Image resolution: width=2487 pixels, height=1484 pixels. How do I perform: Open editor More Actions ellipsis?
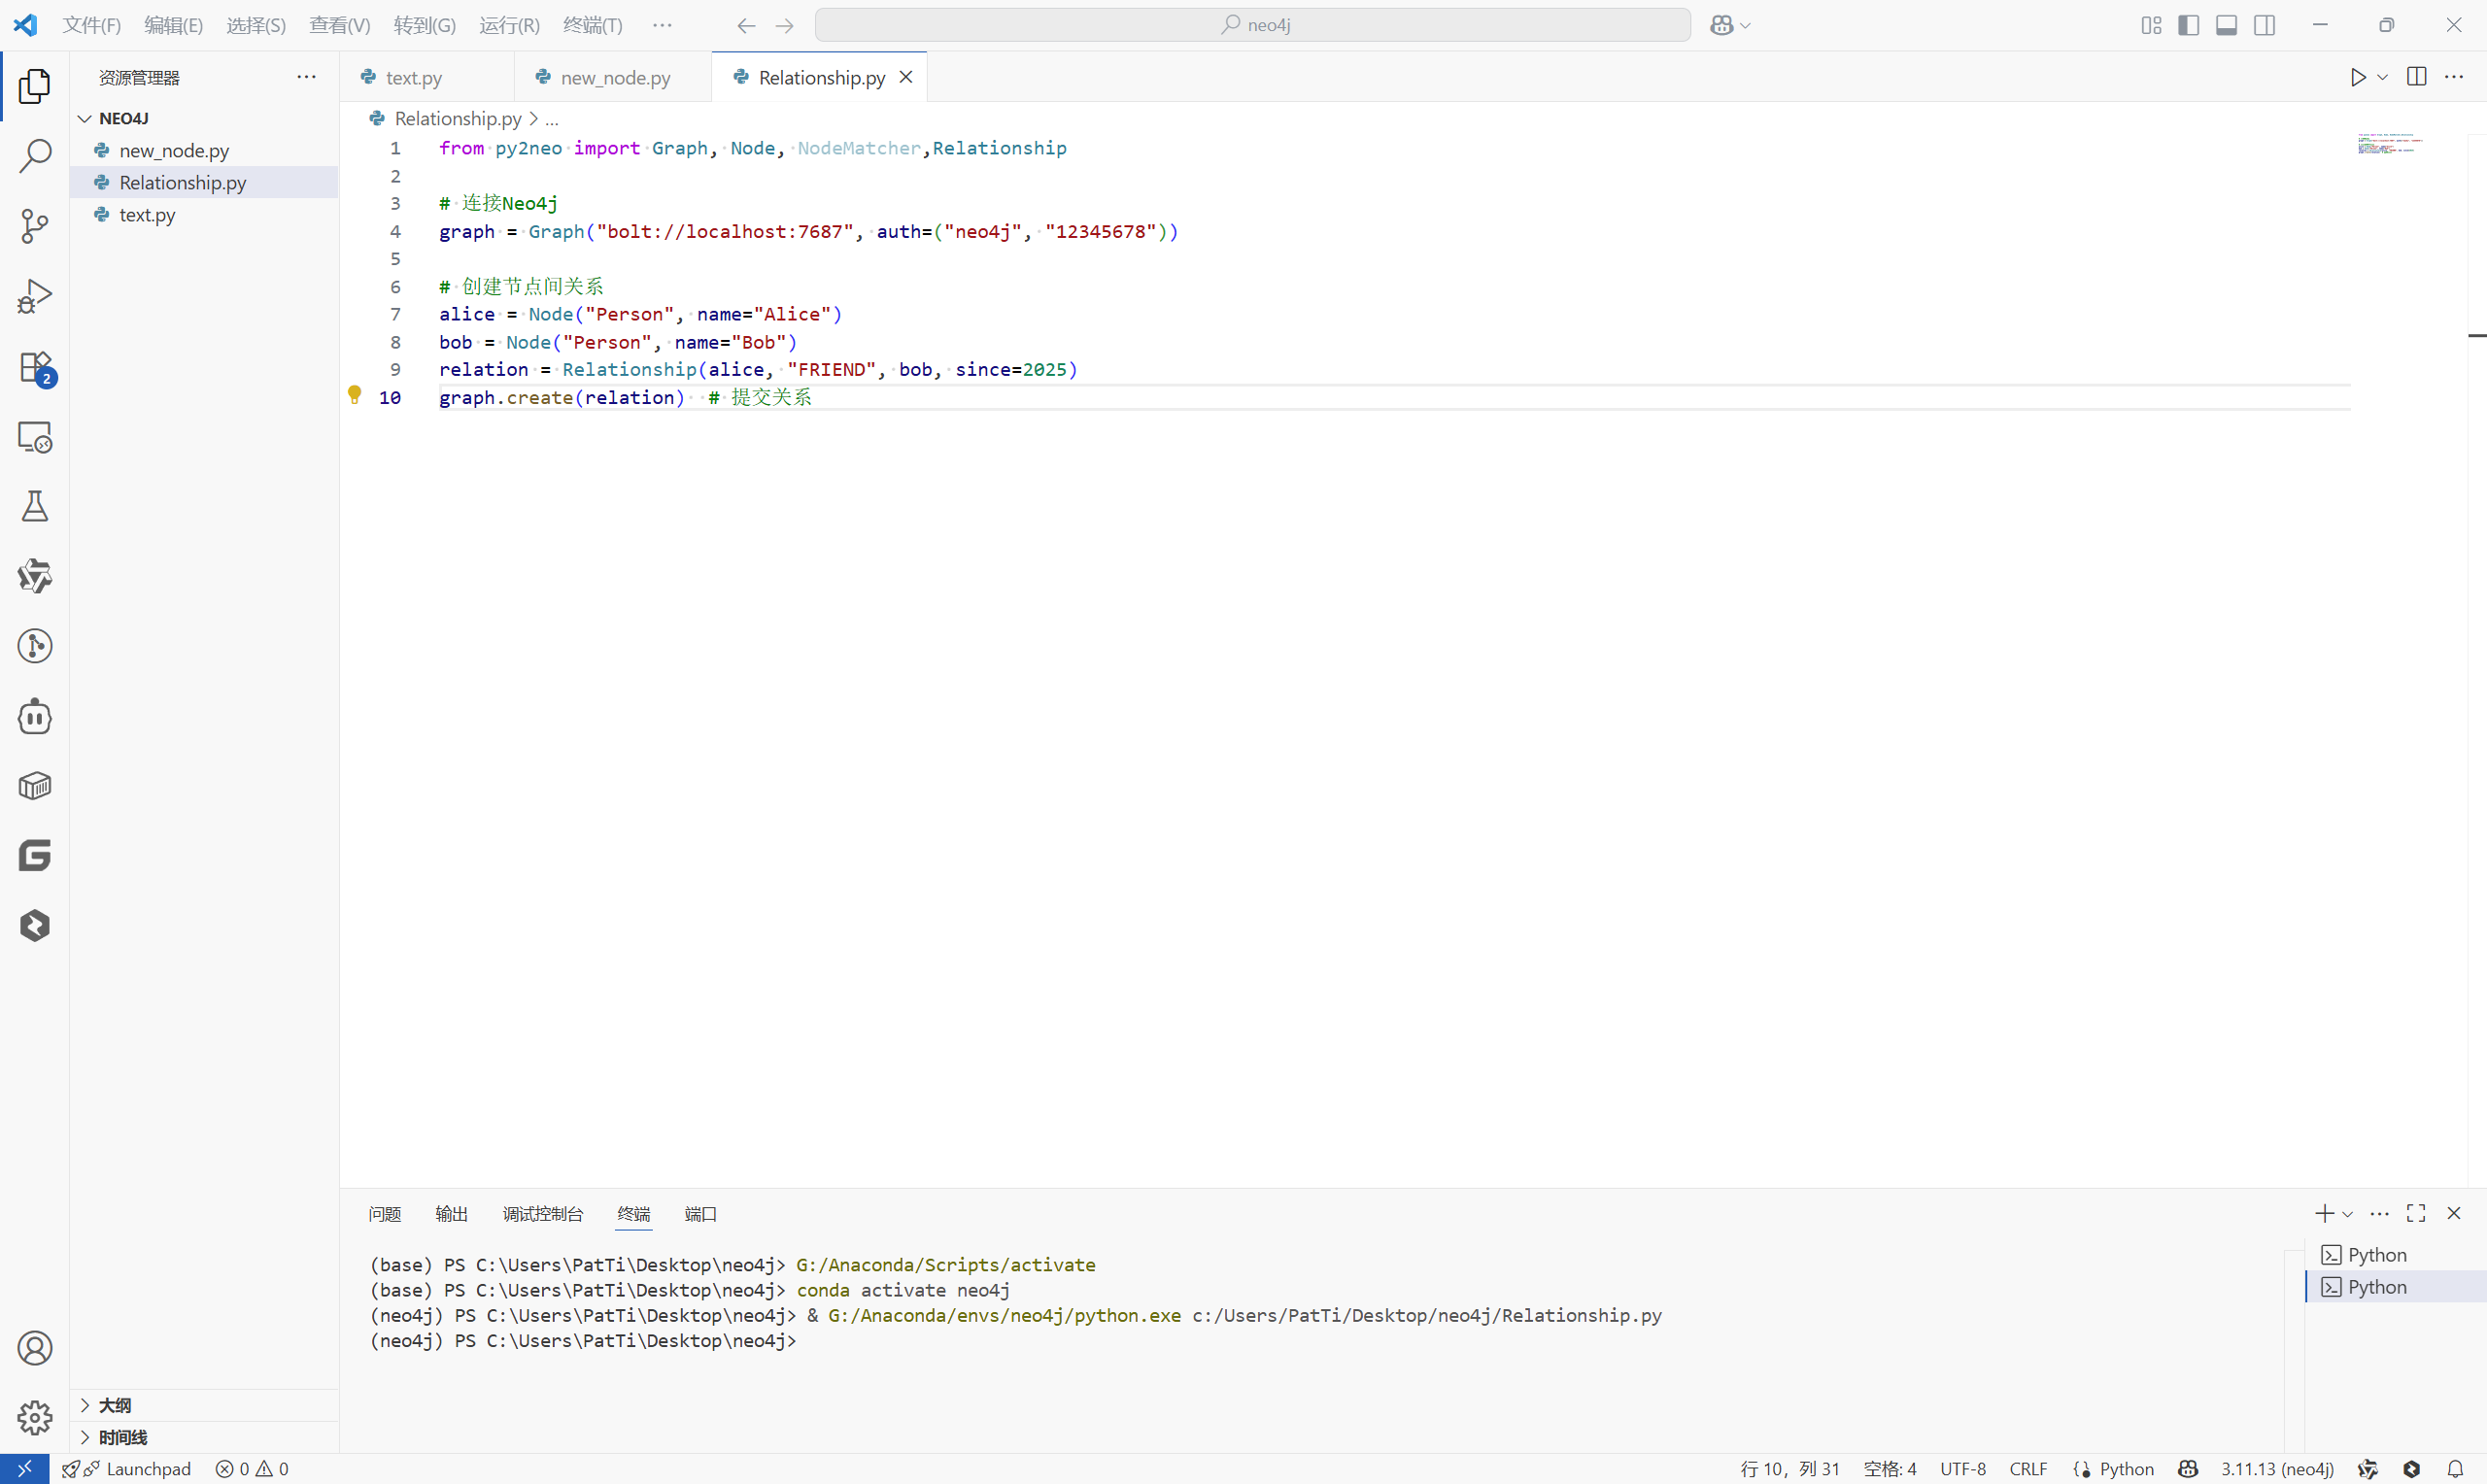(x=2454, y=77)
